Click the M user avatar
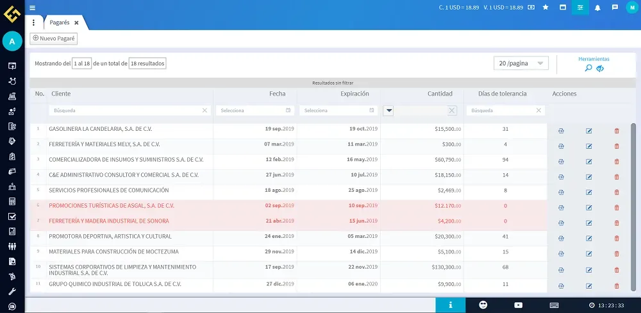The width and height of the screenshot is (641, 313). click(x=631, y=7)
